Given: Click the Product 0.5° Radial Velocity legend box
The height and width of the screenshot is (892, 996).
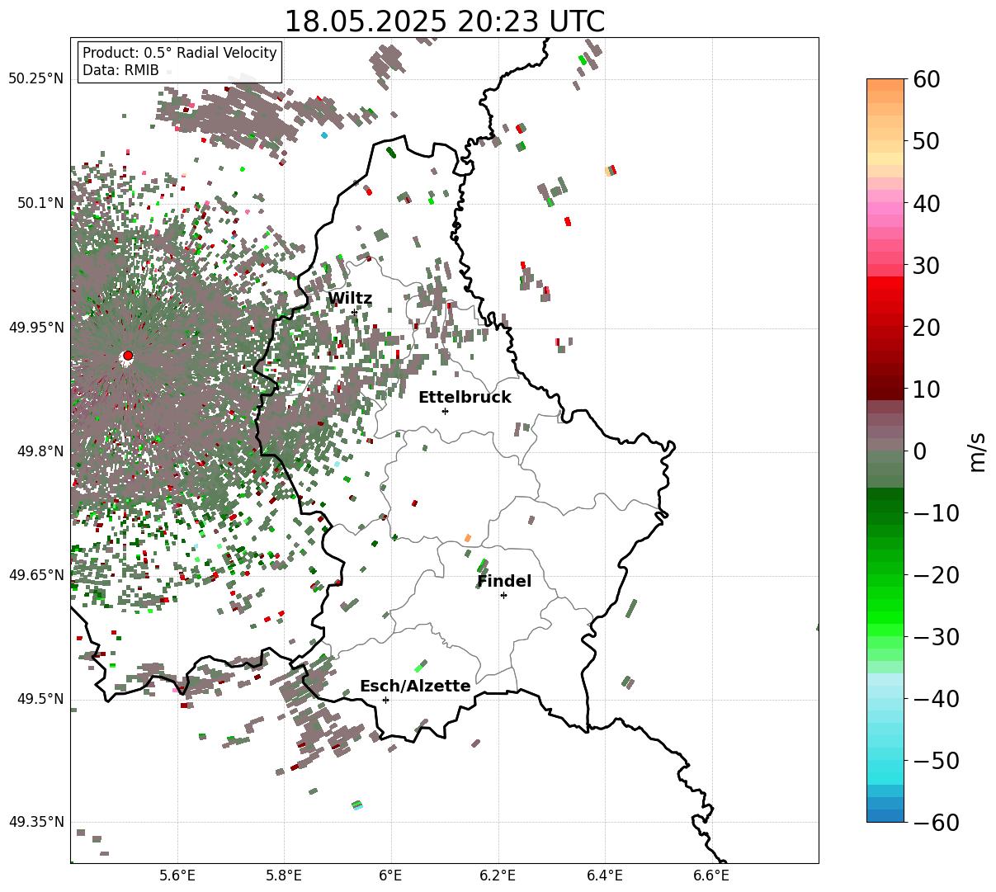Looking at the screenshot, I should pyautogui.click(x=180, y=62).
